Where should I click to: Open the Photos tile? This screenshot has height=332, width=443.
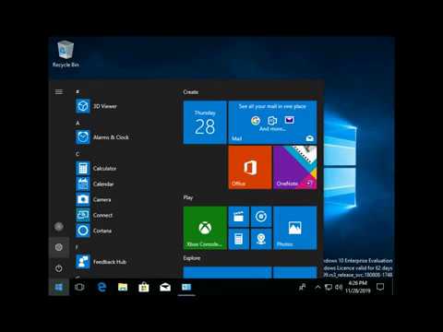[x=295, y=228]
